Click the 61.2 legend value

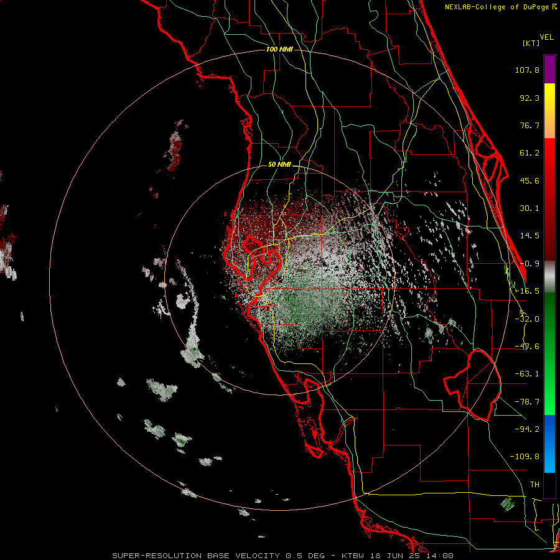[x=530, y=153]
